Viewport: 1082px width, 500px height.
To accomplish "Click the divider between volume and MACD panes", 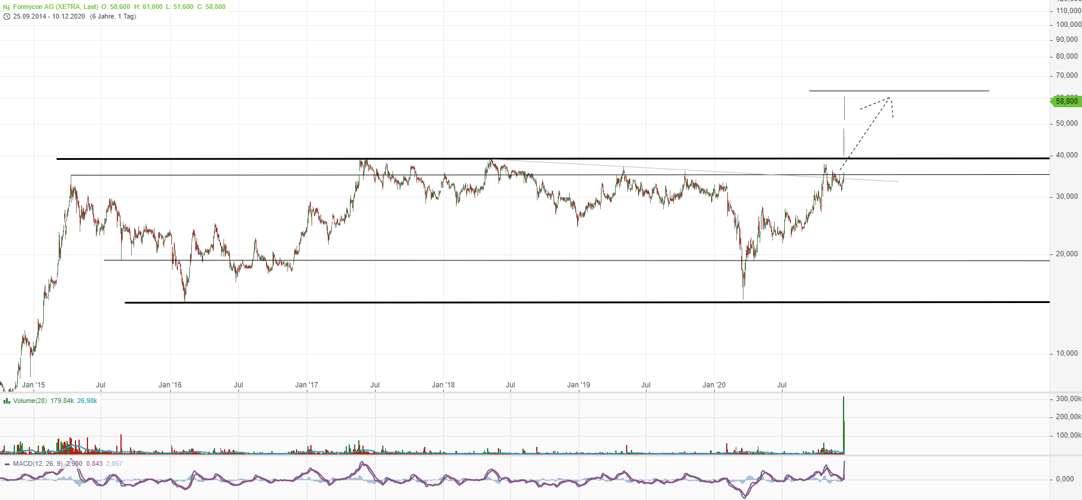I will tap(539, 456).
